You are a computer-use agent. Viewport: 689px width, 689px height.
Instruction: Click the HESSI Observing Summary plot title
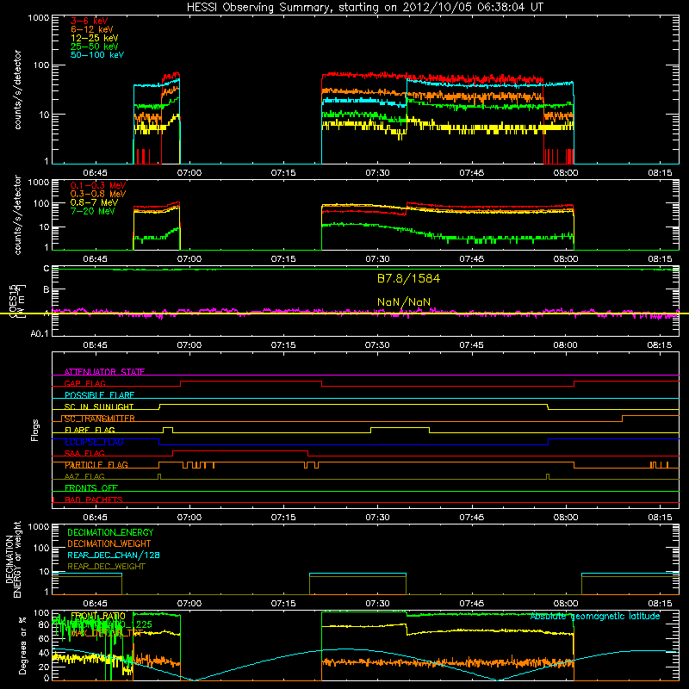tap(365, 8)
